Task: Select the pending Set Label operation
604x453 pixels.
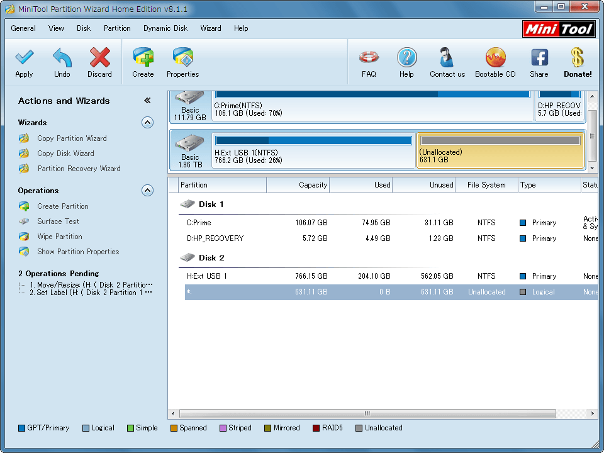Action: point(91,293)
